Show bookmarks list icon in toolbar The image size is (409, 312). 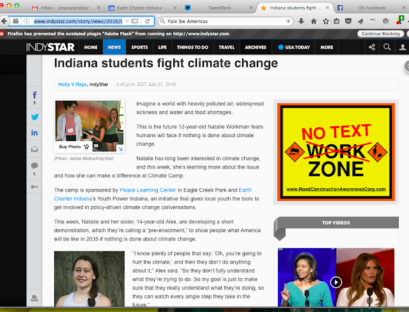337,21
